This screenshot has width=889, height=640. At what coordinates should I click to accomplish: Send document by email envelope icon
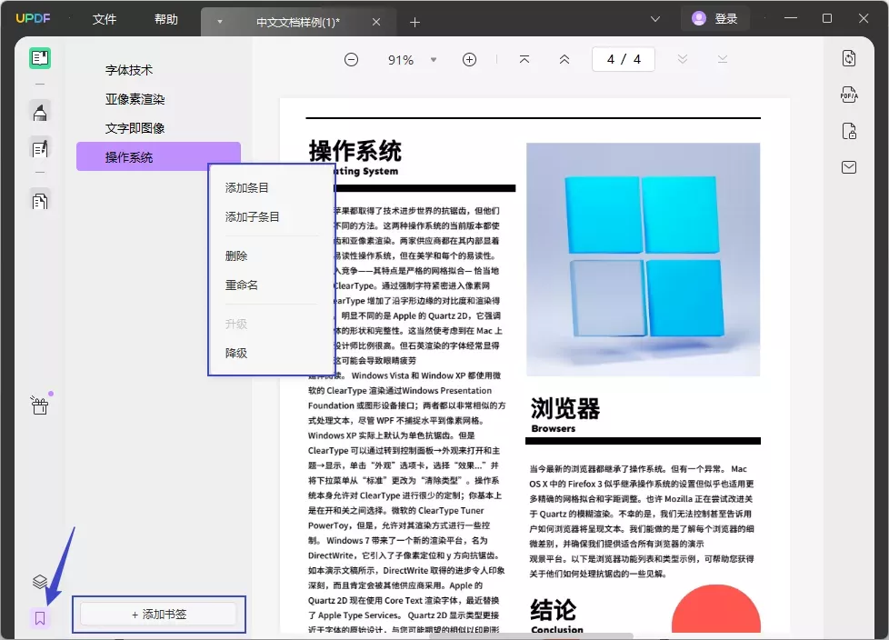(848, 167)
